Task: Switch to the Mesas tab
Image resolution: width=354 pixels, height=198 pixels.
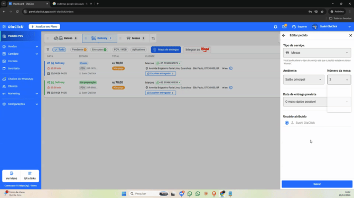Action: click(x=136, y=38)
